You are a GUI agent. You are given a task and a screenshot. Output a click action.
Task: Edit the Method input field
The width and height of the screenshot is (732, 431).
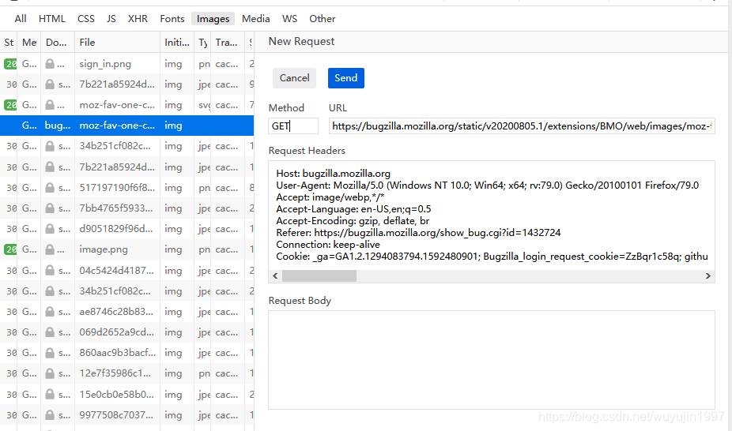293,126
